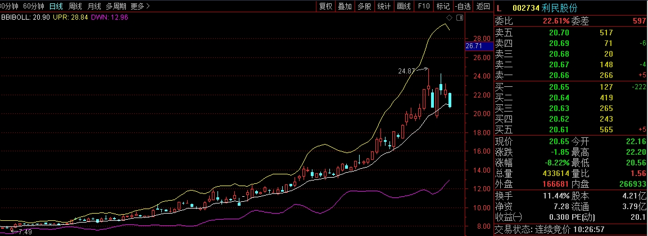Remove stock via -自选 button
Viewport: 648px width, 236px height.
point(463,6)
